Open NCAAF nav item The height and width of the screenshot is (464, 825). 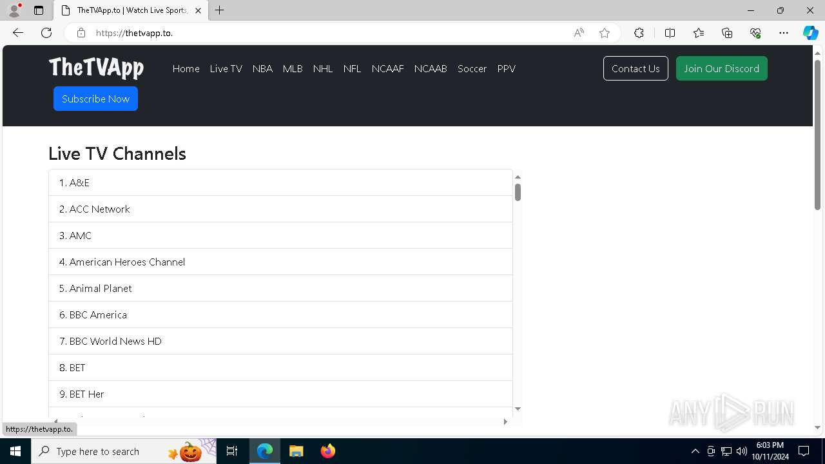[x=387, y=69]
